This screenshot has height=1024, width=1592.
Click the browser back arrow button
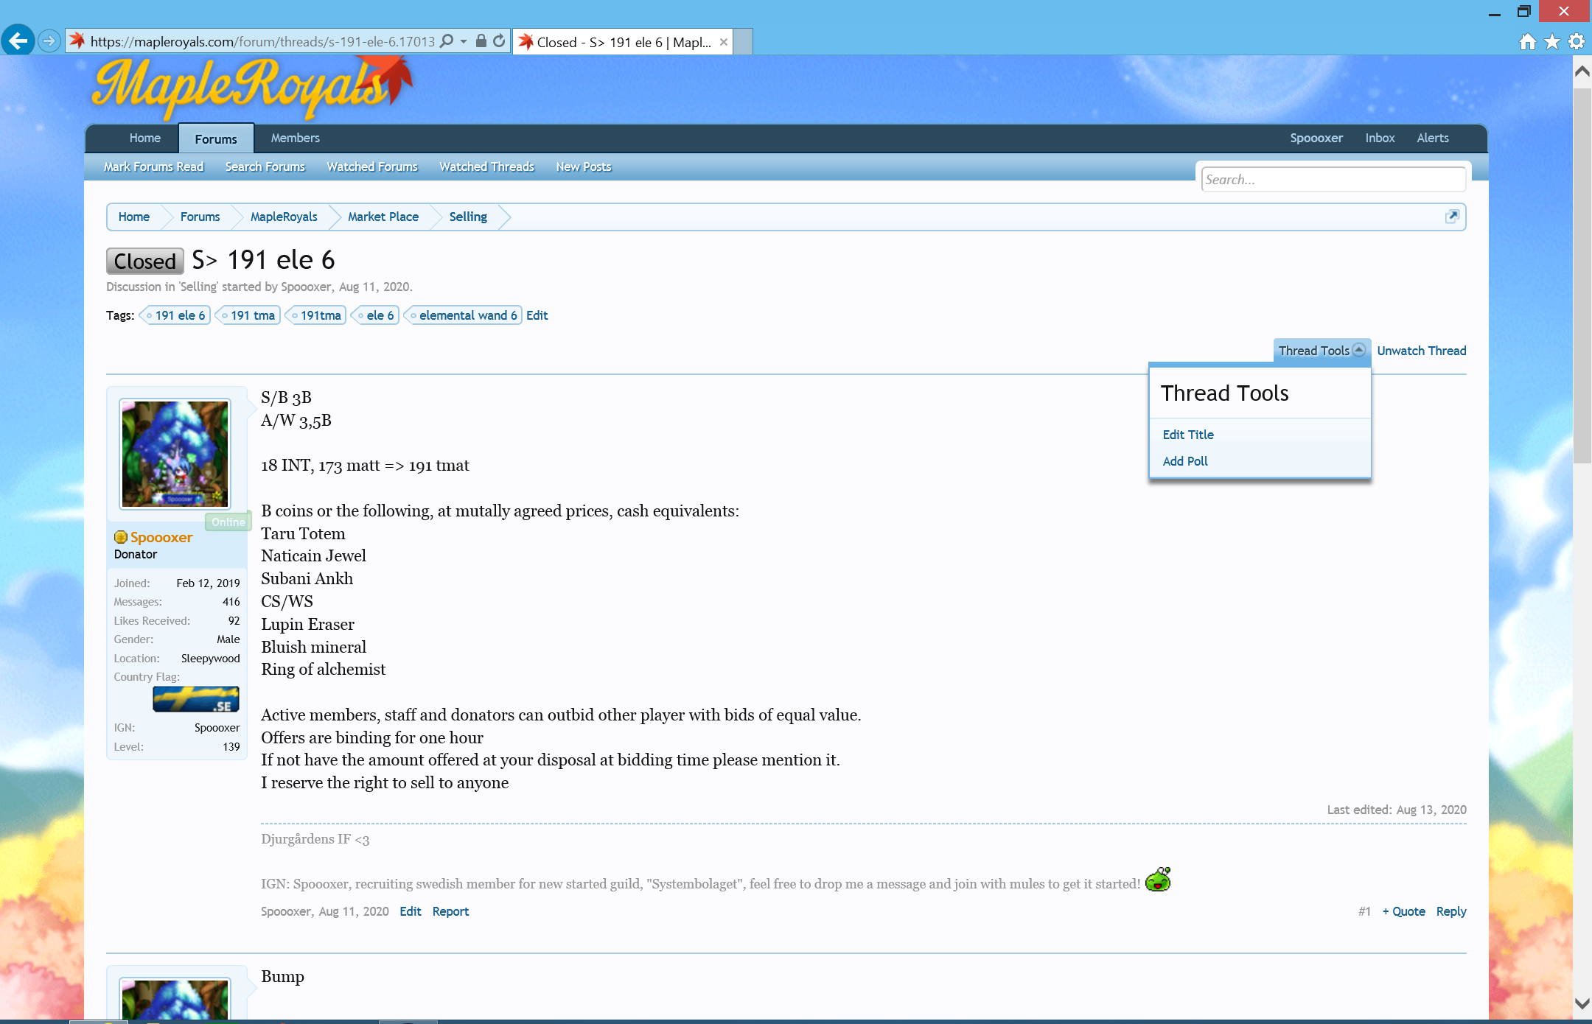(18, 41)
